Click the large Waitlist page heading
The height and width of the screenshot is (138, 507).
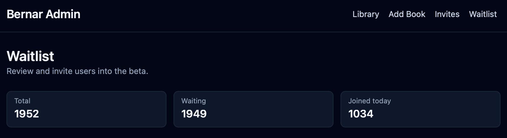pyautogui.click(x=30, y=56)
